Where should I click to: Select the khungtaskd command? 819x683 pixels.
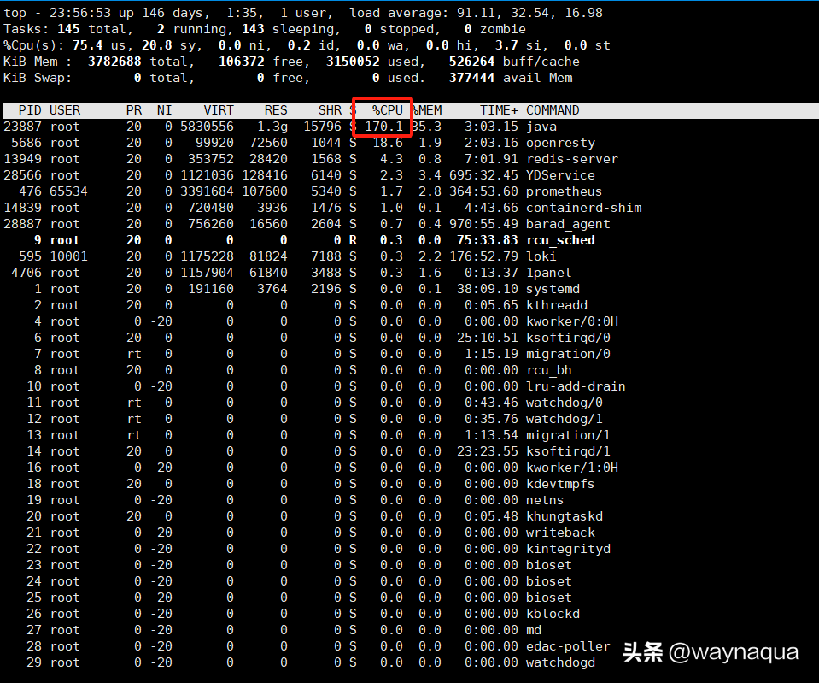click(x=565, y=516)
